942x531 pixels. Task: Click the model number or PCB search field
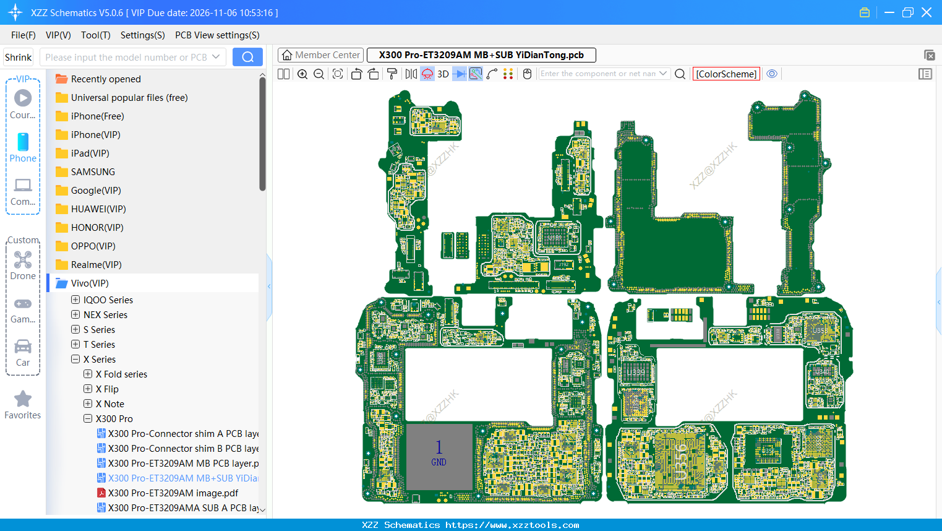coord(126,57)
